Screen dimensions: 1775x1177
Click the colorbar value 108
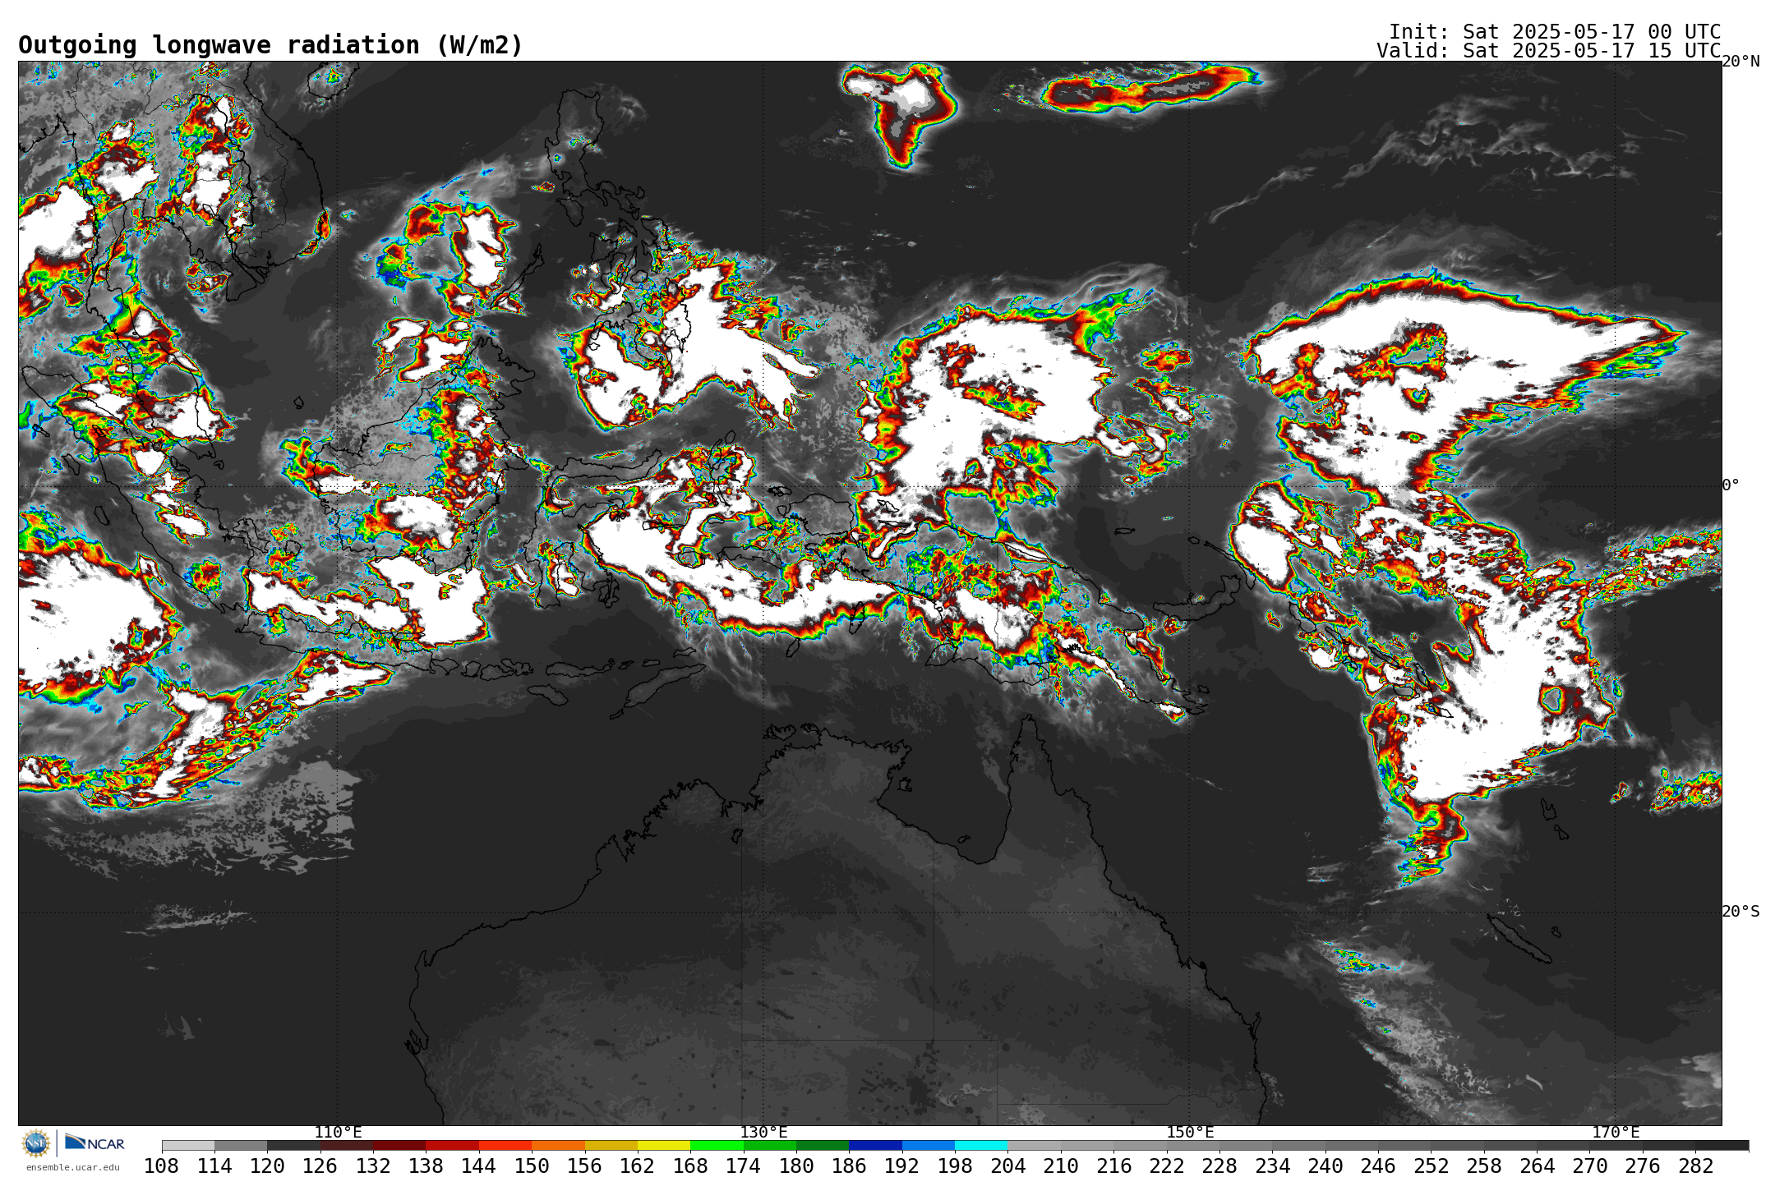pos(162,1166)
